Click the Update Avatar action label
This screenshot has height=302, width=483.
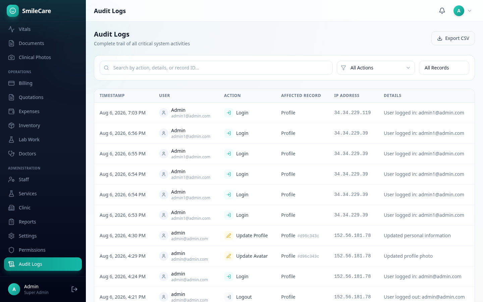pyautogui.click(x=252, y=256)
